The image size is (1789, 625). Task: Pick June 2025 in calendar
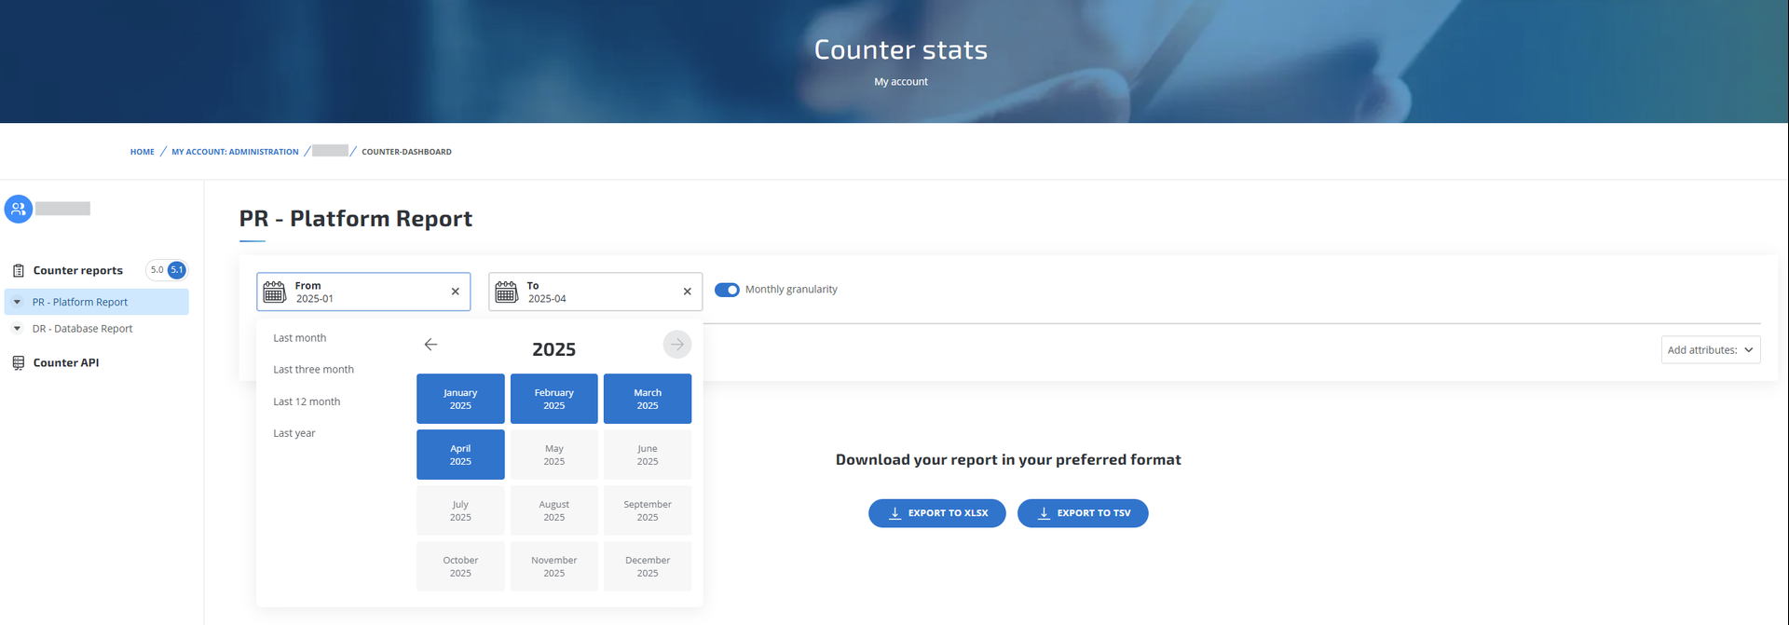click(648, 455)
